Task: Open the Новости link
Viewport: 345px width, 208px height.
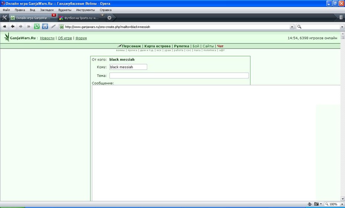Action: [x=47, y=38]
